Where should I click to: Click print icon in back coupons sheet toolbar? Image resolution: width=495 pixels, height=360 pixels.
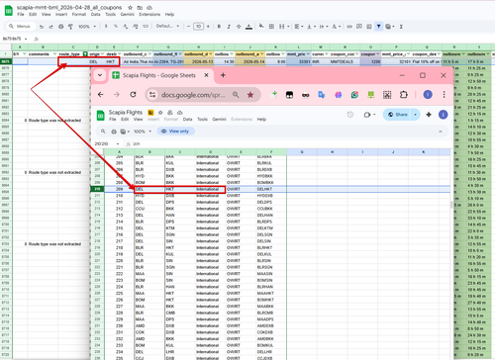point(60,27)
